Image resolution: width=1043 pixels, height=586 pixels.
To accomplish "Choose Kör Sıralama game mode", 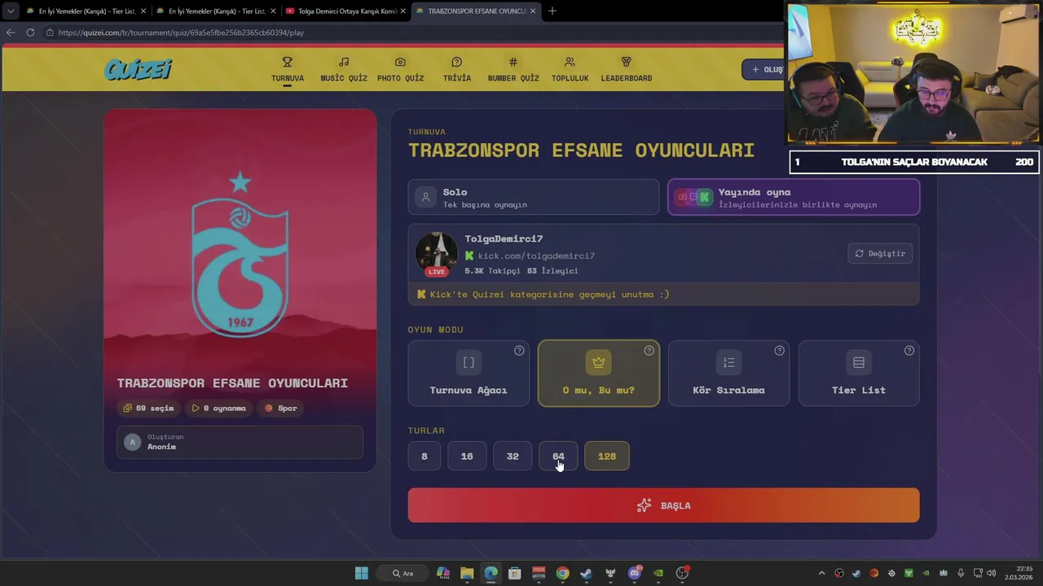I will (x=728, y=373).
